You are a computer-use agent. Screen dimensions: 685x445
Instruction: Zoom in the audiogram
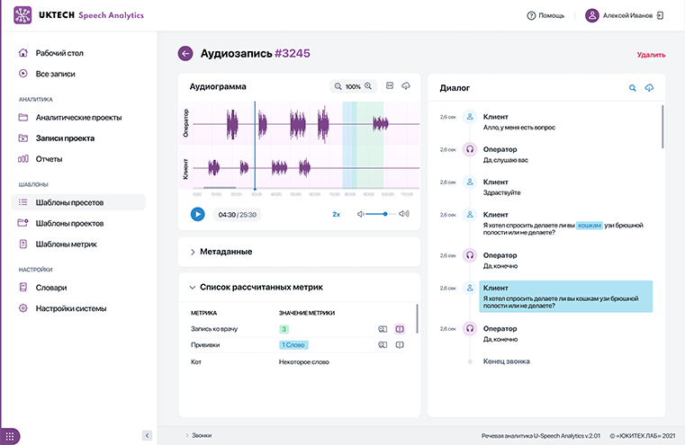point(368,86)
